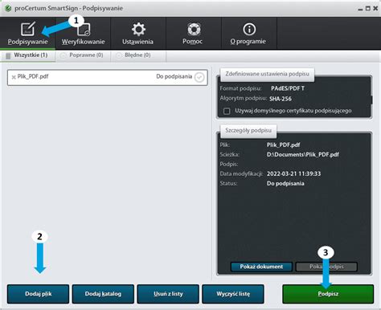Click the Zdefiniowane ustawienia podpisu header

tap(267, 74)
